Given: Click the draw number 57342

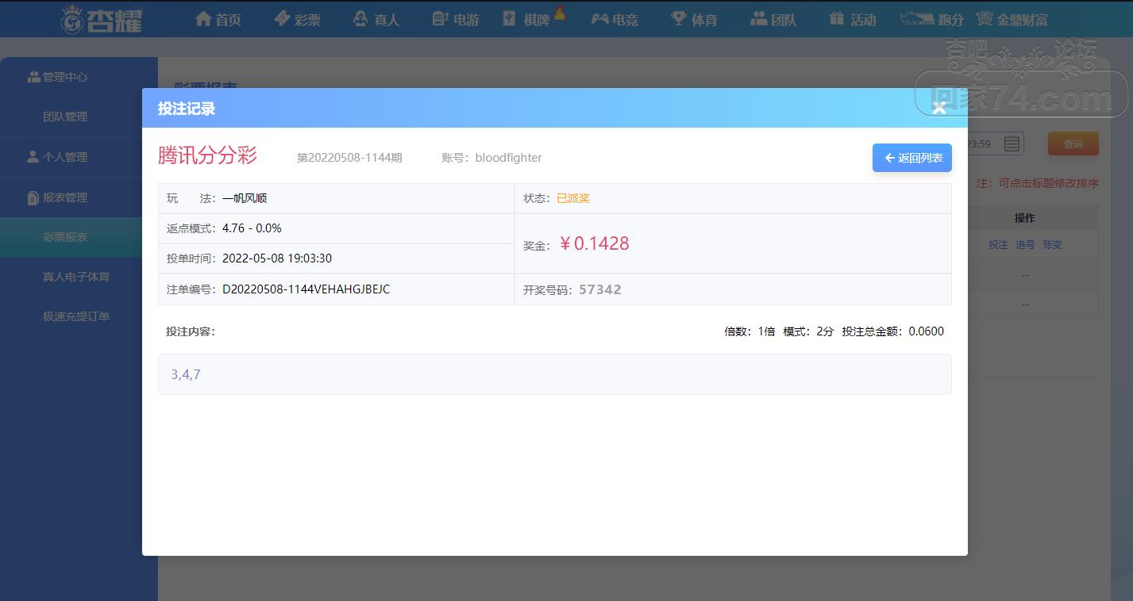Looking at the screenshot, I should pyautogui.click(x=600, y=289).
